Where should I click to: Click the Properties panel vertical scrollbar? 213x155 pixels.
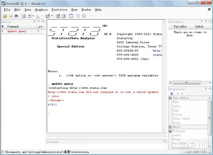click(210, 118)
